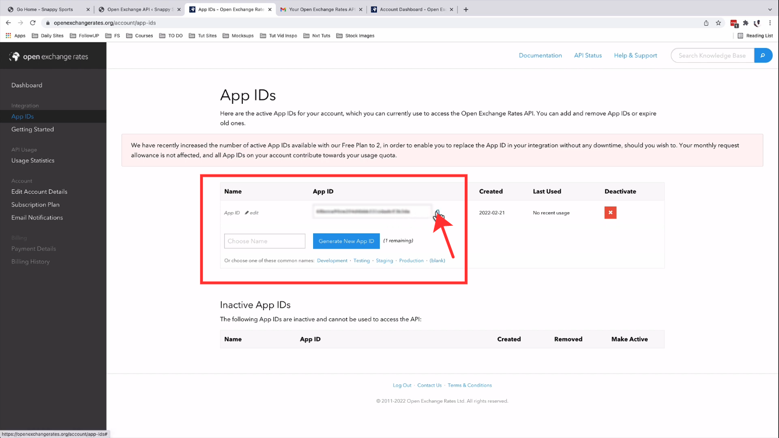Image resolution: width=779 pixels, height=438 pixels.
Task: Open Apps bookmarks shortcut
Action: coord(15,35)
